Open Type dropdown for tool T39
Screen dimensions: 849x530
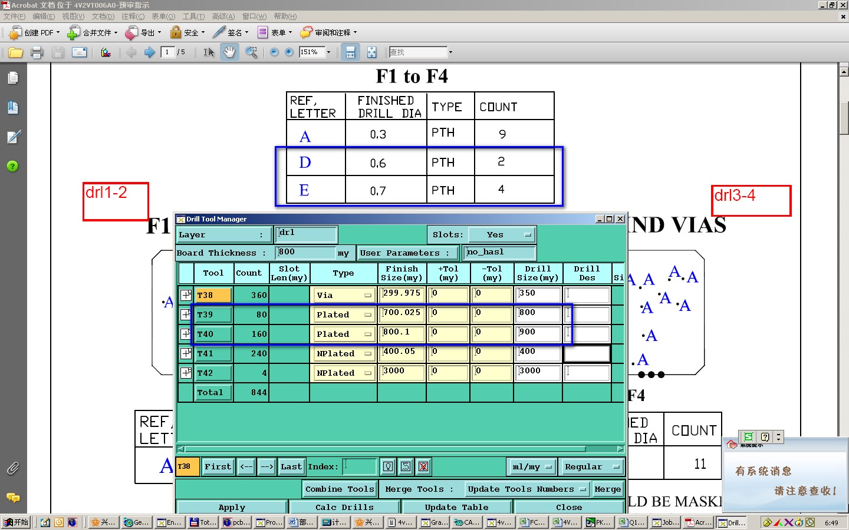343,314
